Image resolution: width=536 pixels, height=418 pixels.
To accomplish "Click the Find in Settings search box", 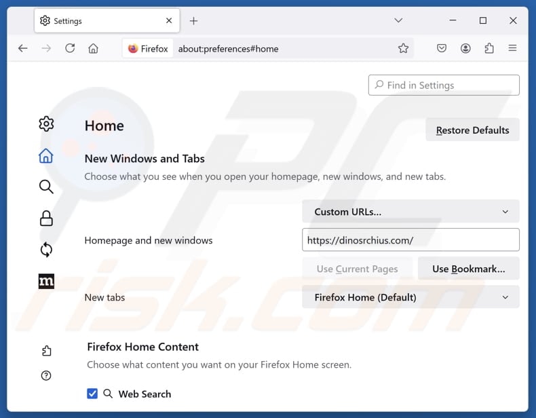I will coord(444,85).
